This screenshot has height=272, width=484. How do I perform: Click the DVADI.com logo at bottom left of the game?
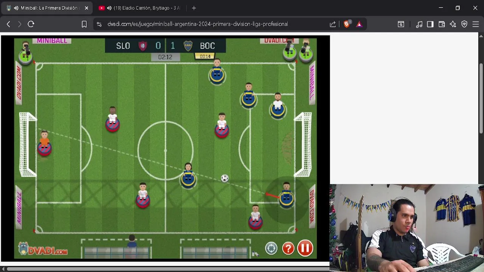point(43,249)
